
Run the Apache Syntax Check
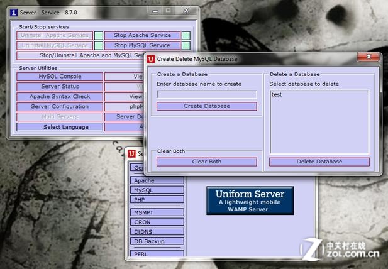[60, 96]
